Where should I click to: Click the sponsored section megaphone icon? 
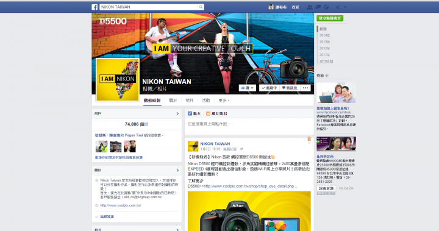(327, 76)
